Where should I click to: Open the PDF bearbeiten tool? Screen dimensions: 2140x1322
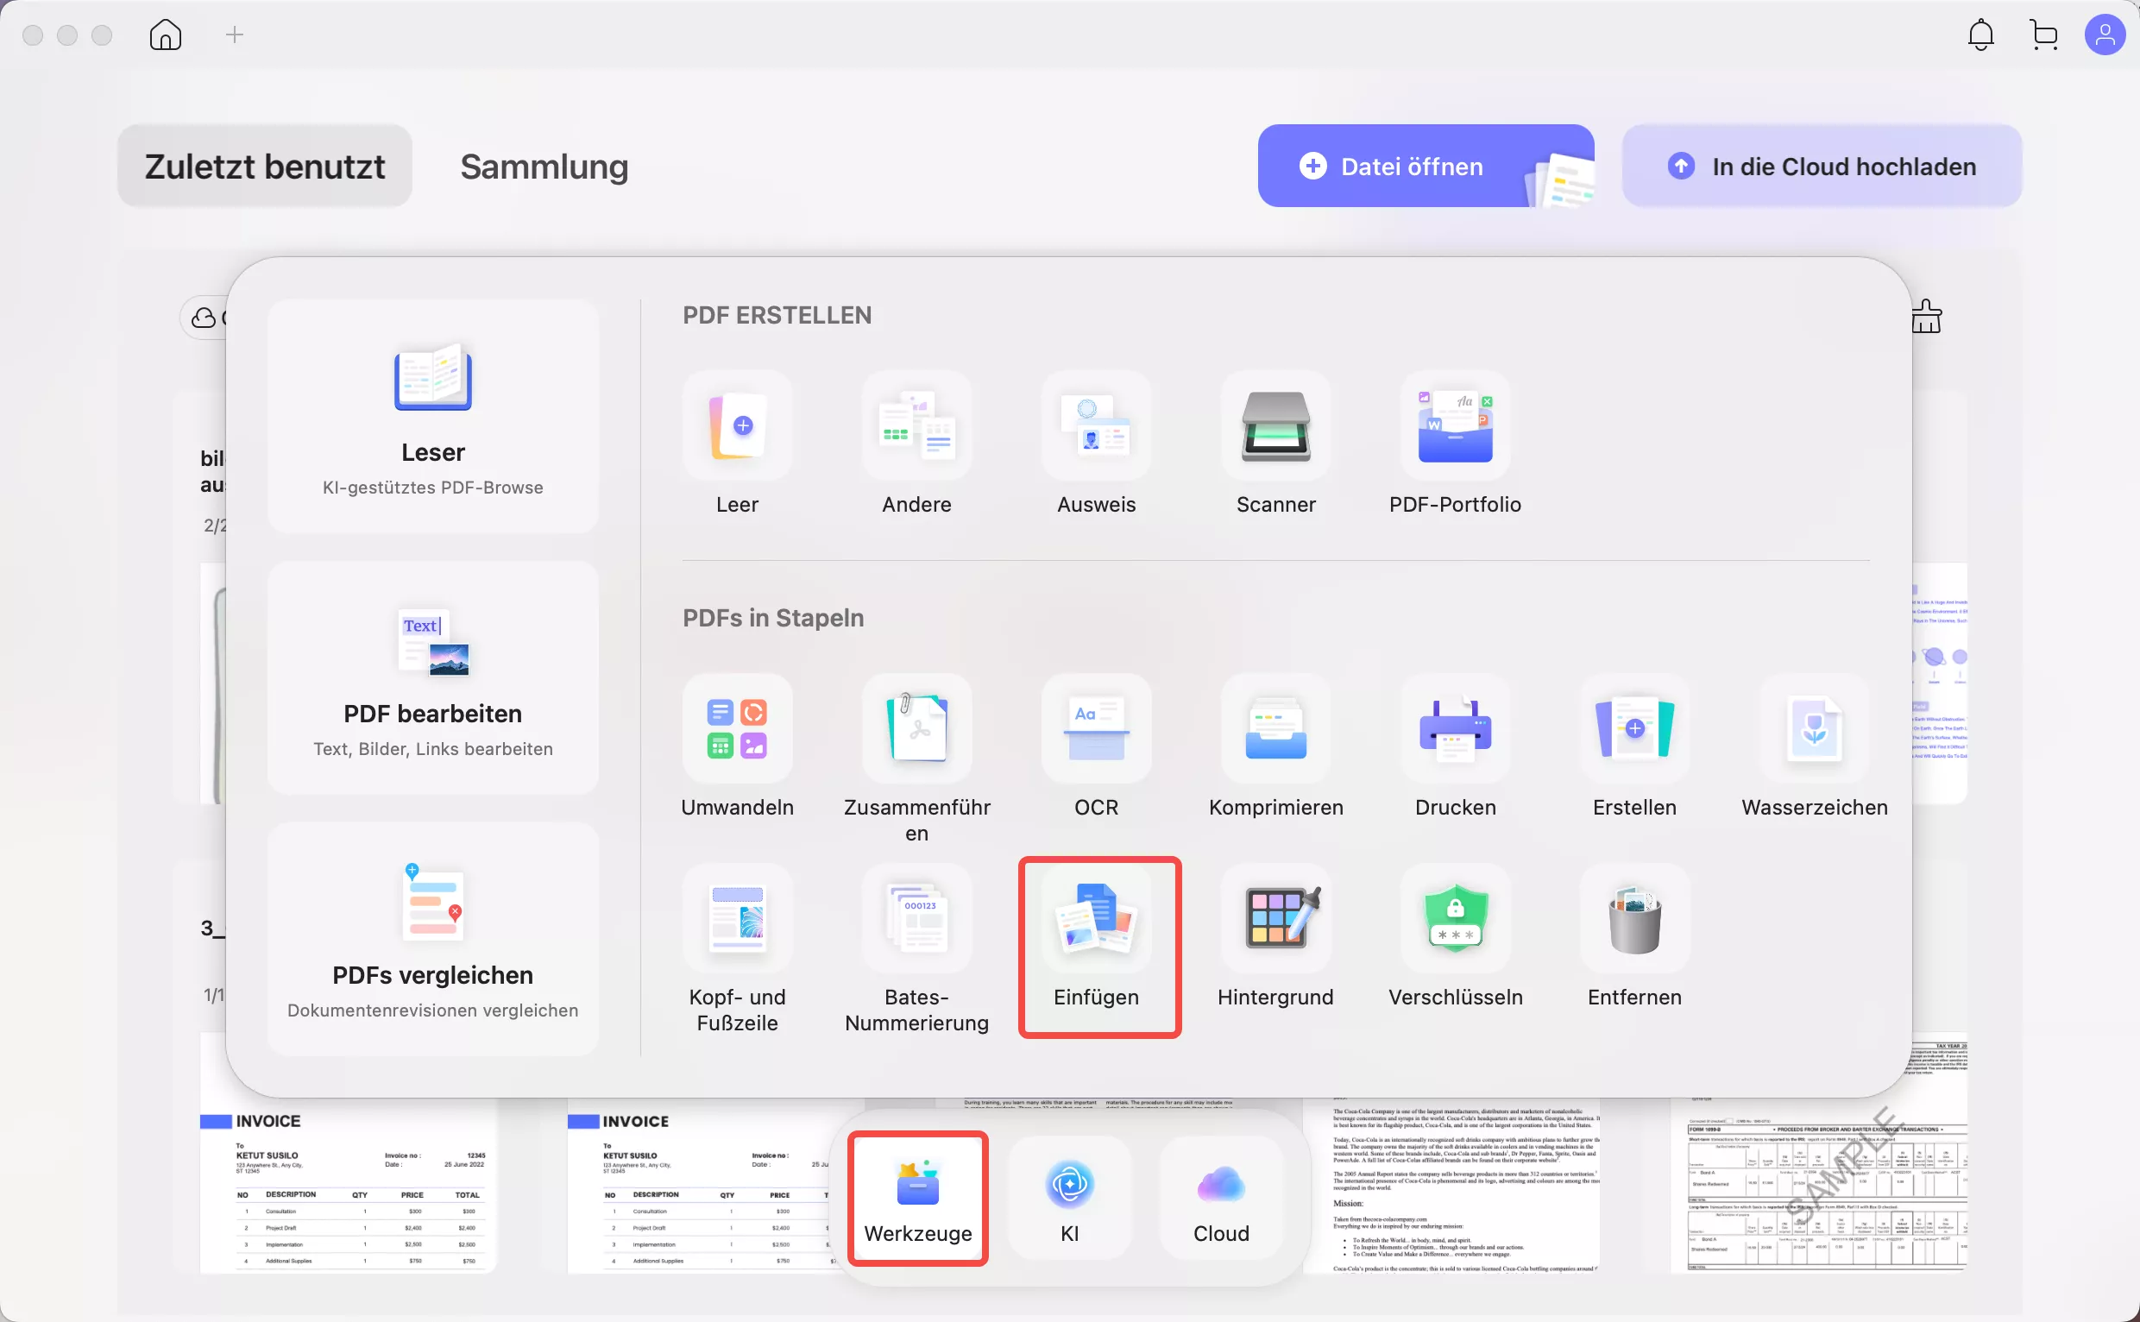(432, 677)
